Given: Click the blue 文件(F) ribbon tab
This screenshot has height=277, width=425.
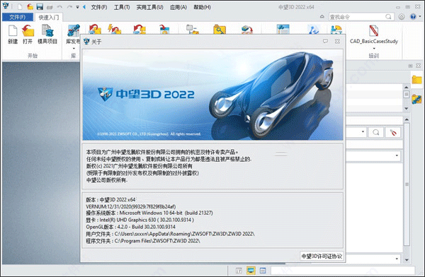Looking at the screenshot, I should pyautogui.click(x=18, y=17).
